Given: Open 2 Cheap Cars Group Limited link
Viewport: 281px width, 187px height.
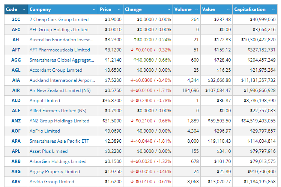Looking at the screenshot, I should click(59, 20).
